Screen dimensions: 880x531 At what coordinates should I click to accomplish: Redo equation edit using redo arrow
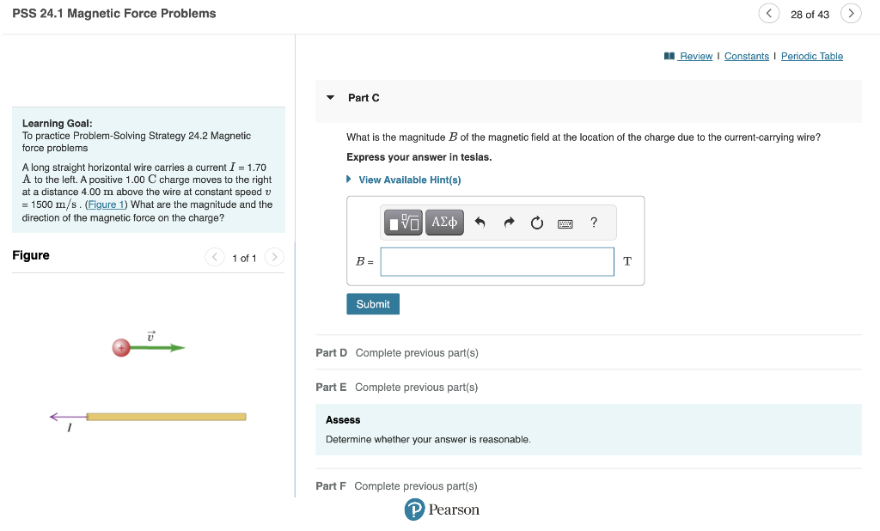pyautogui.click(x=509, y=222)
